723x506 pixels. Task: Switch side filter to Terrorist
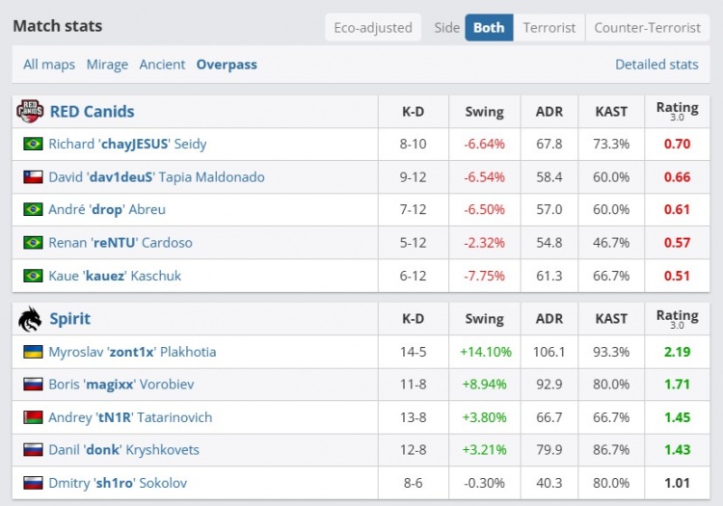(549, 28)
